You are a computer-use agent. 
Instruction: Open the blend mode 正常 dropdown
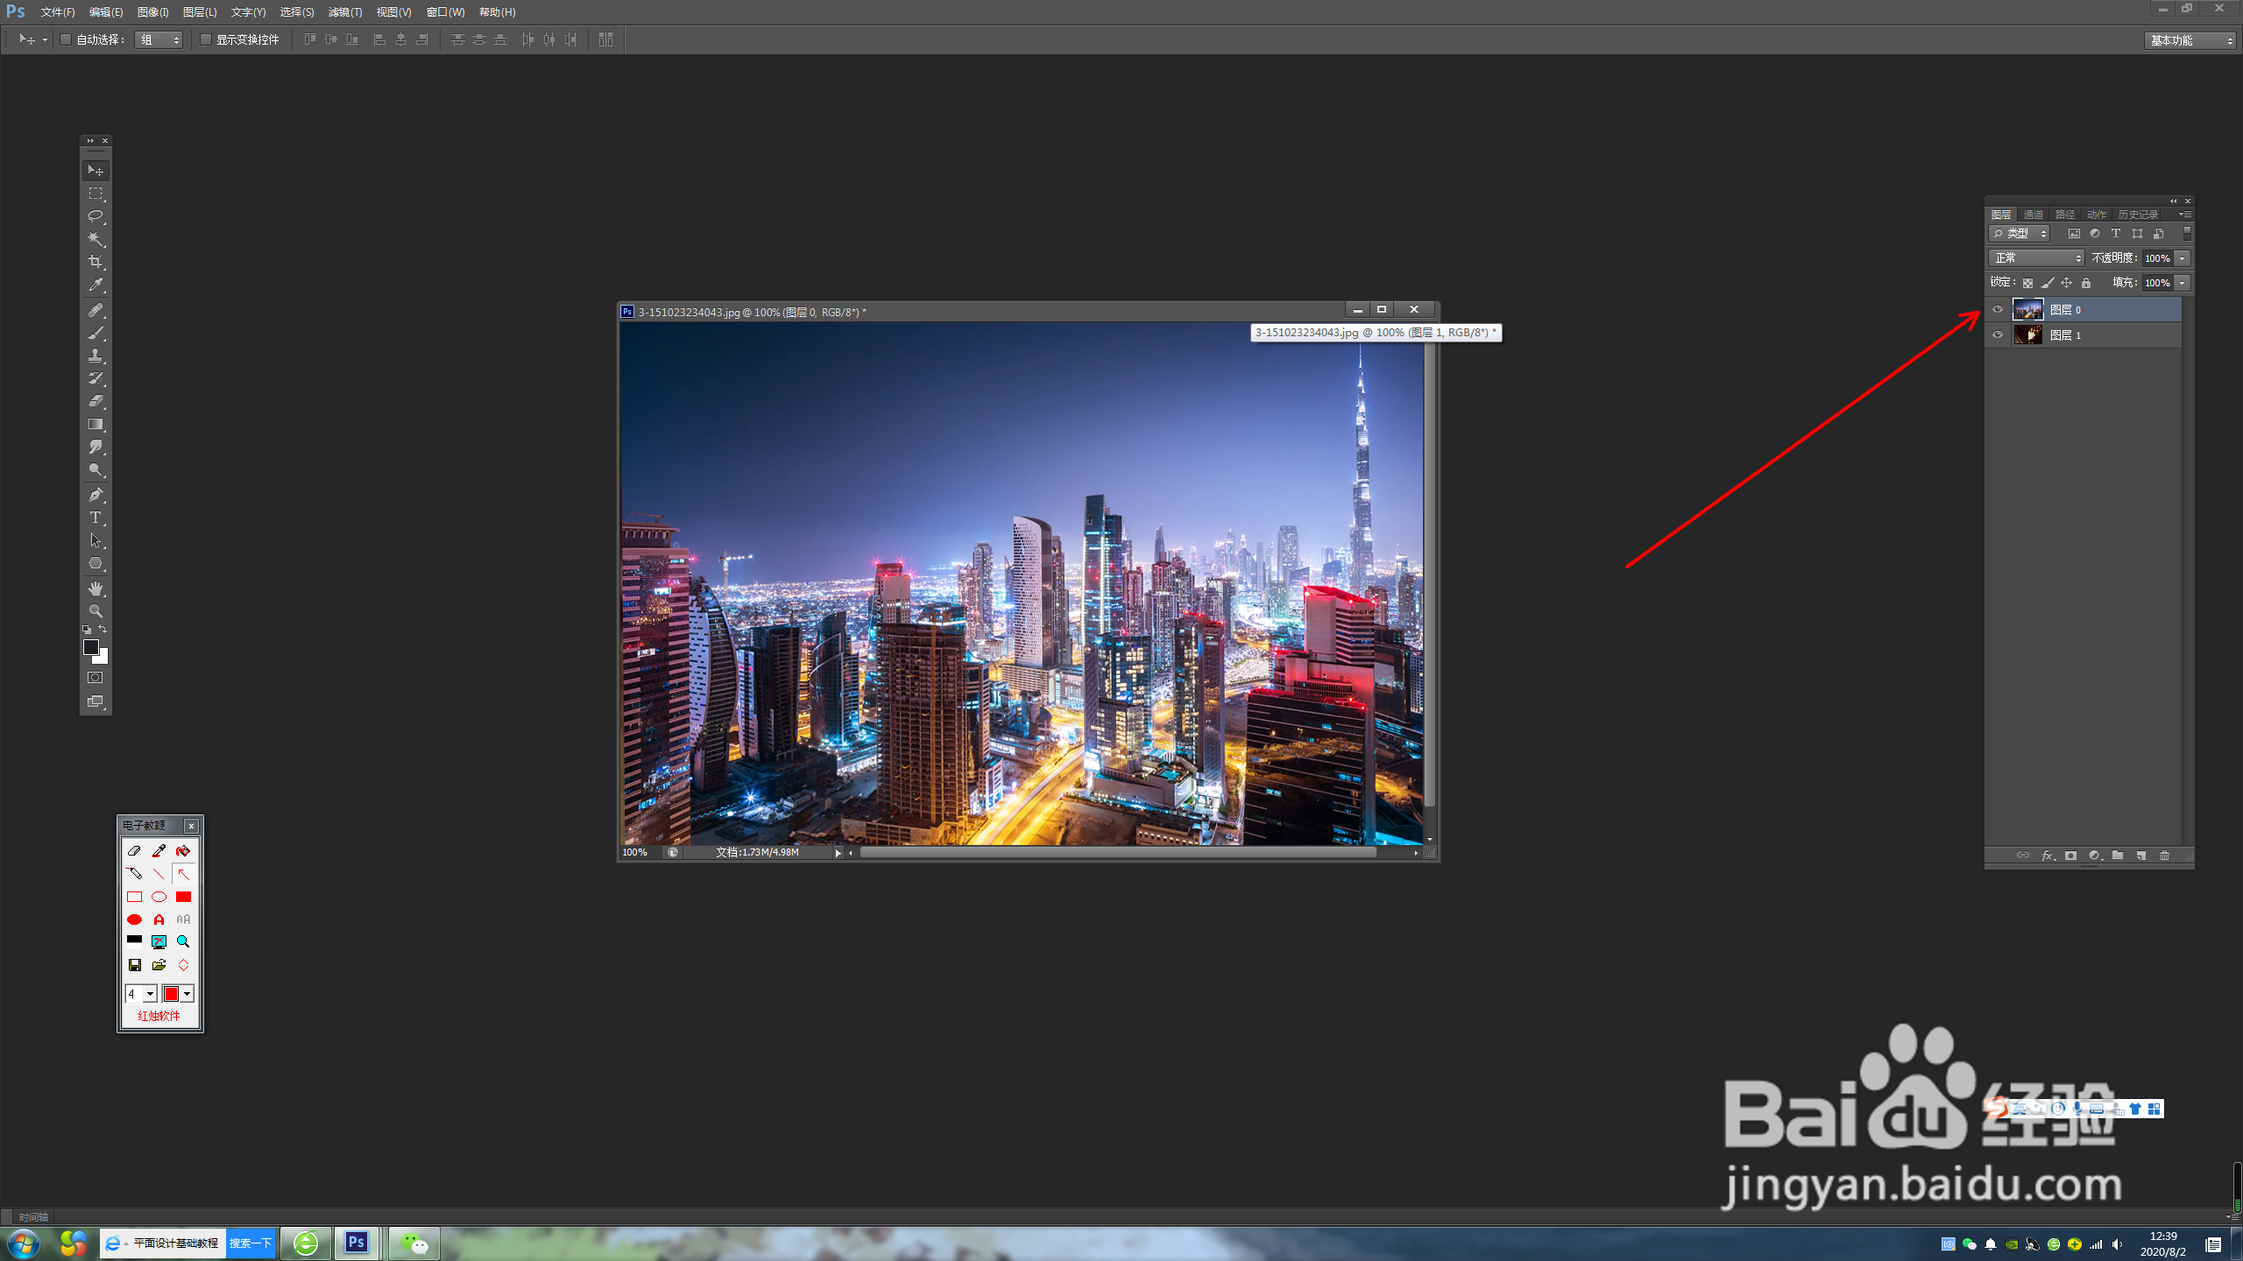tap(2036, 257)
